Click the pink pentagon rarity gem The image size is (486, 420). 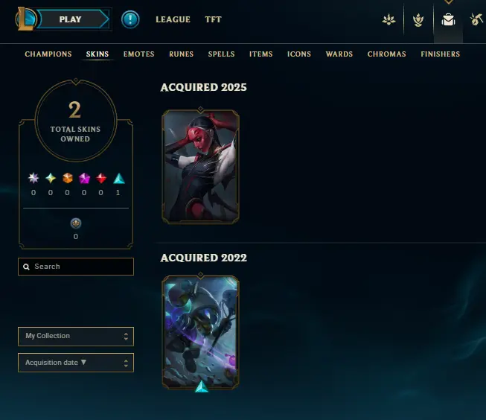click(x=84, y=178)
